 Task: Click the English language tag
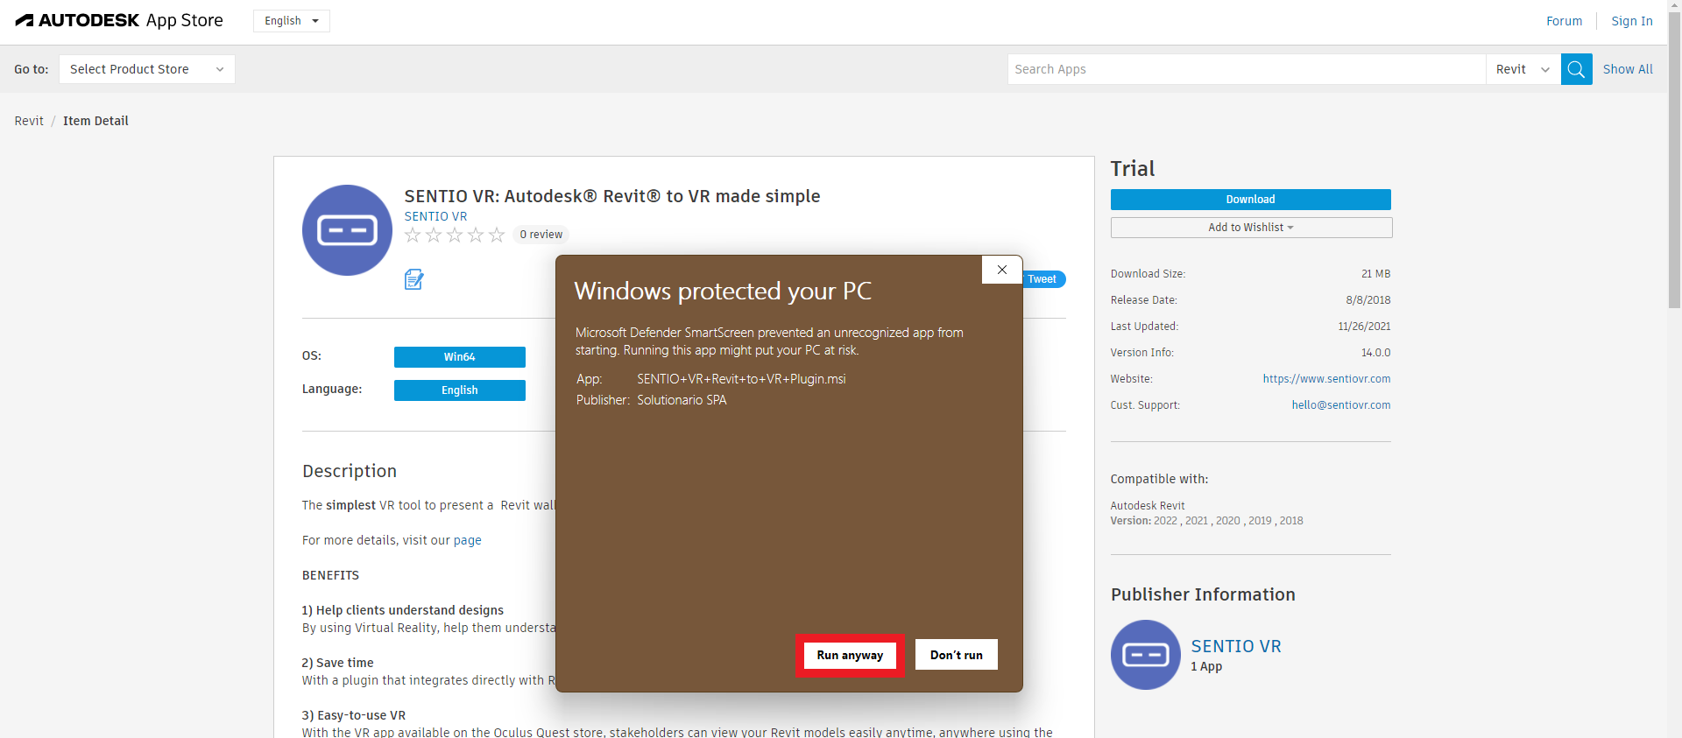[460, 390]
